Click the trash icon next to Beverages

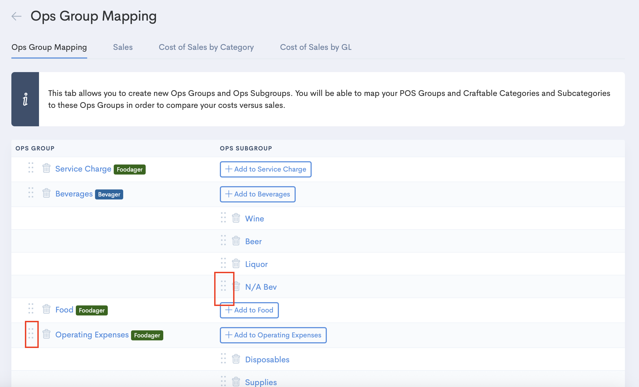(x=46, y=193)
